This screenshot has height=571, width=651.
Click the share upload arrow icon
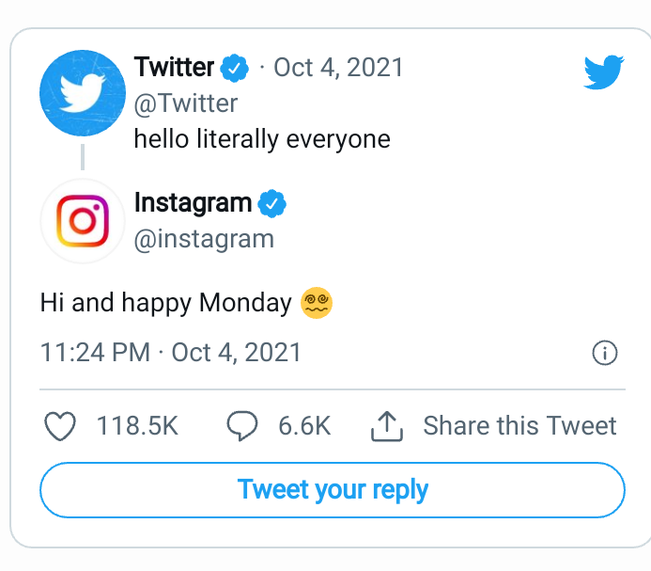click(x=387, y=426)
